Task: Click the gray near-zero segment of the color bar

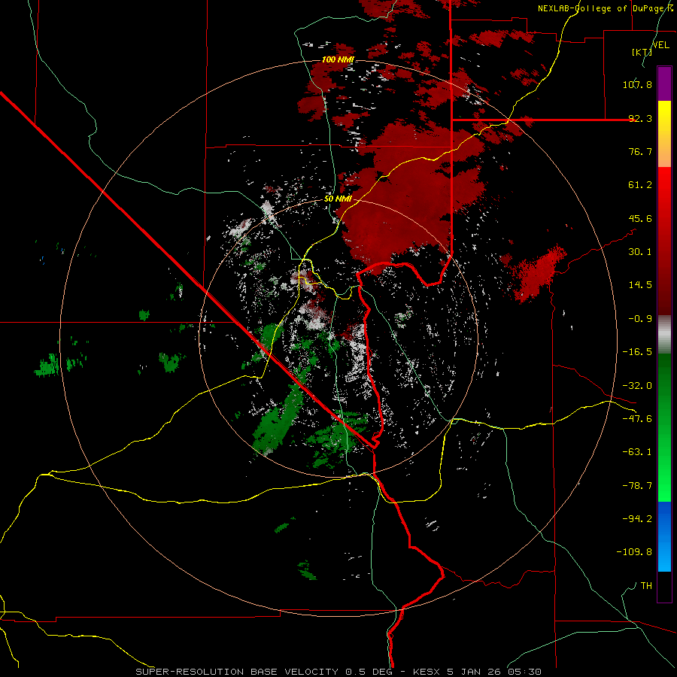Action: (664, 335)
